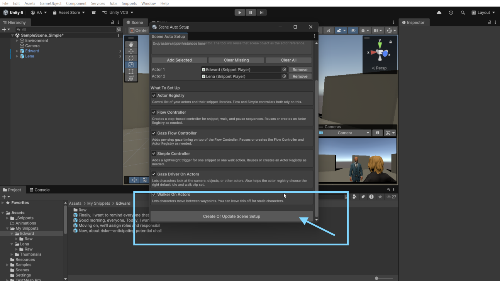Remove Actor 1 Edward
Image resolution: width=500 pixels, height=281 pixels.
(300, 70)
